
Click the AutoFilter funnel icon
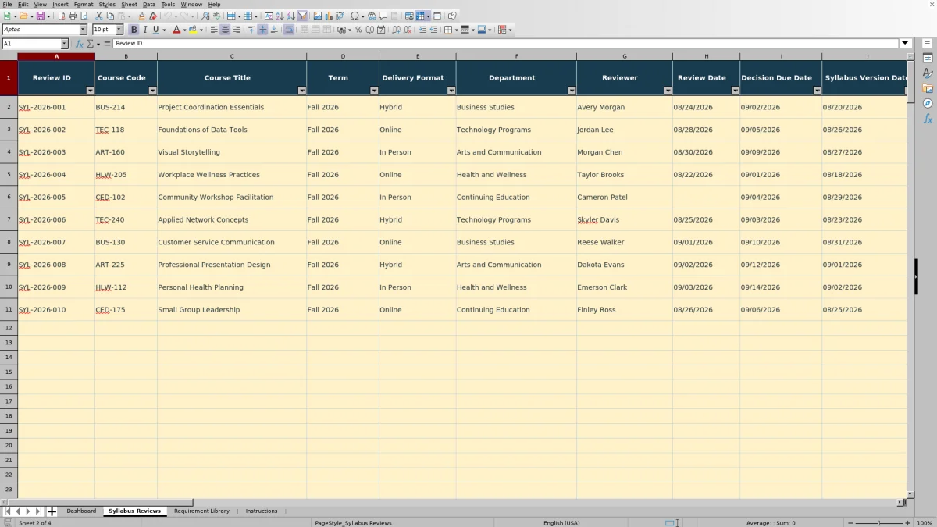click(x=302, y=16)
